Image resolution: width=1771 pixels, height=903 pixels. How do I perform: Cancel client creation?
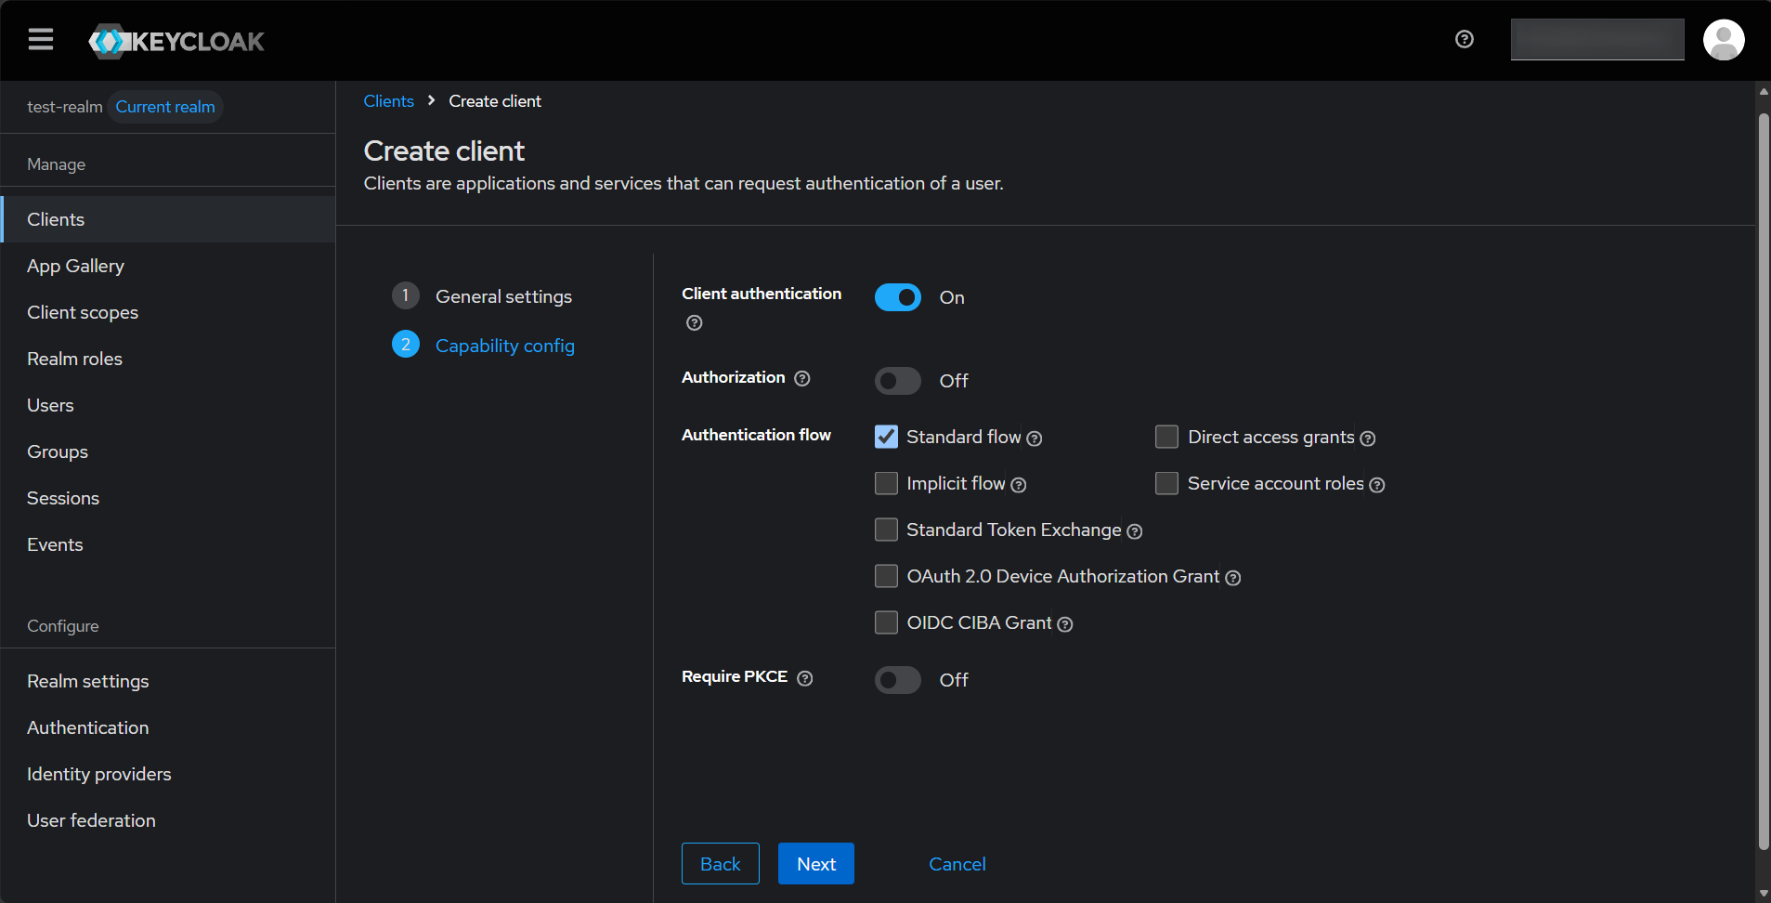pyautogui.click(x=957, y=864)
